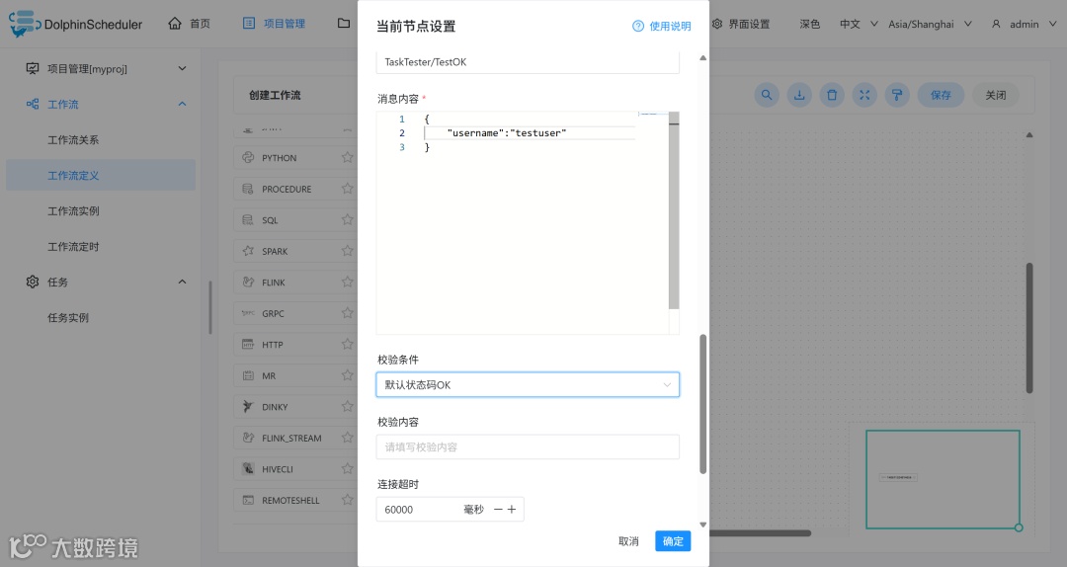1067x567 pixels.
Task: Open the 首页 home page
Action: [x=189, y=24]
